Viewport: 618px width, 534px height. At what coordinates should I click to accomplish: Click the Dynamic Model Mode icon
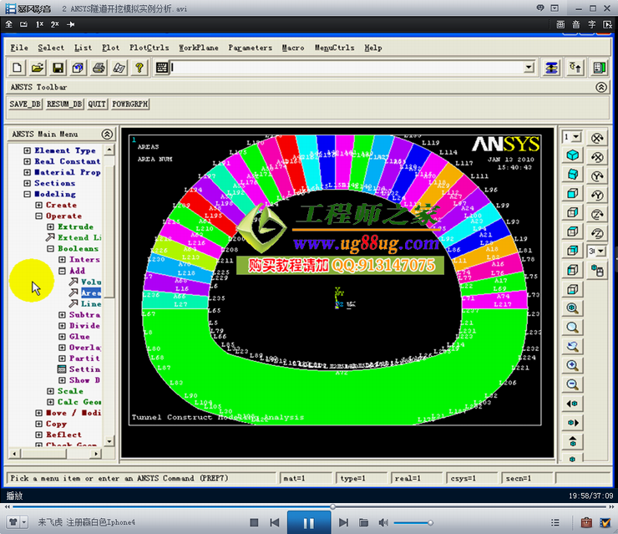[x=597, y=271]
